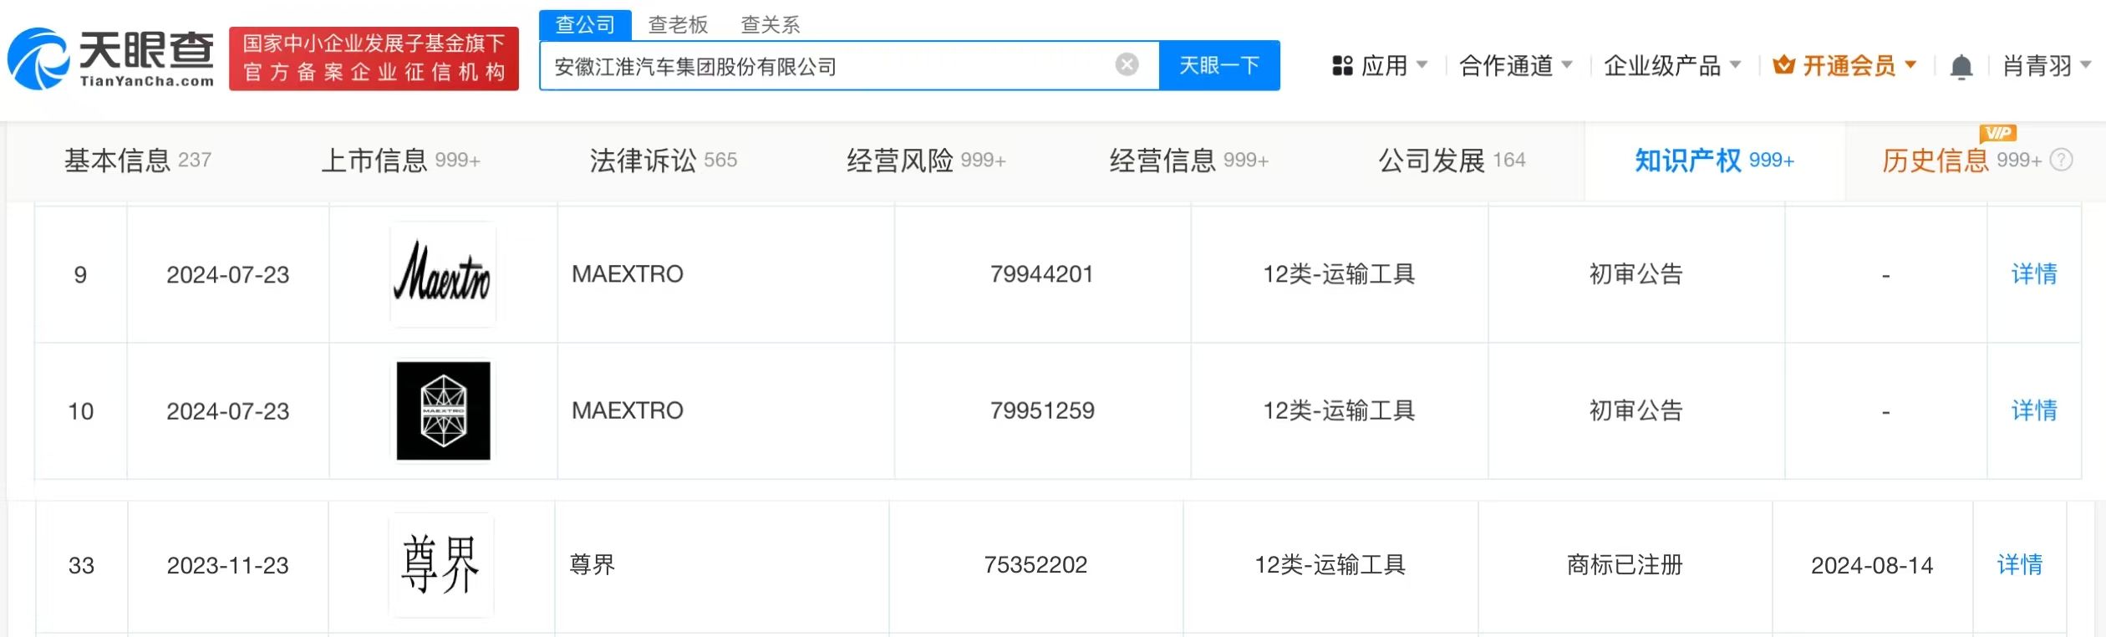Click the help question mark by 历史信息

(x=2062, y=160)
